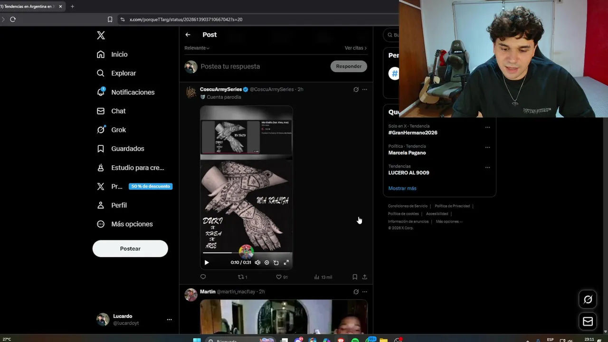The height and width of the screenshot is (342, 608).
Task: Open Martin profile name
Action: point(208,292)
